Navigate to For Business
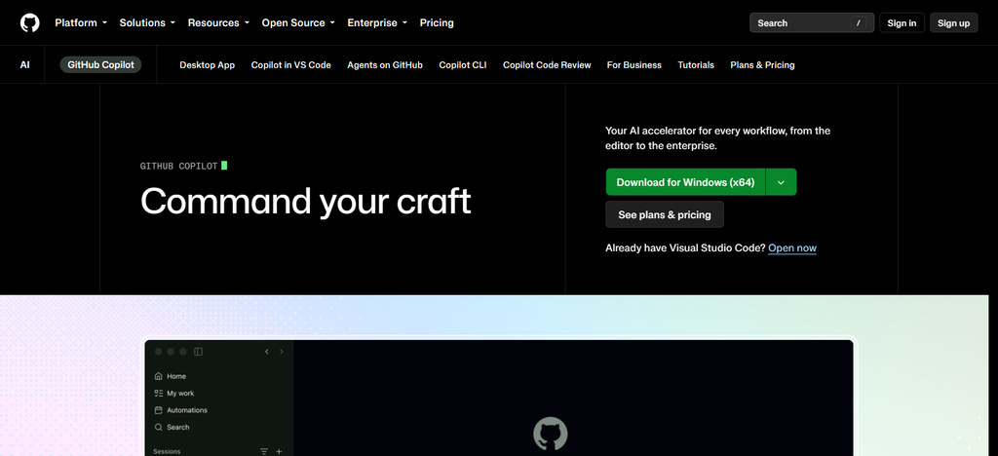998x456 pixels. [x=633, y=65]
